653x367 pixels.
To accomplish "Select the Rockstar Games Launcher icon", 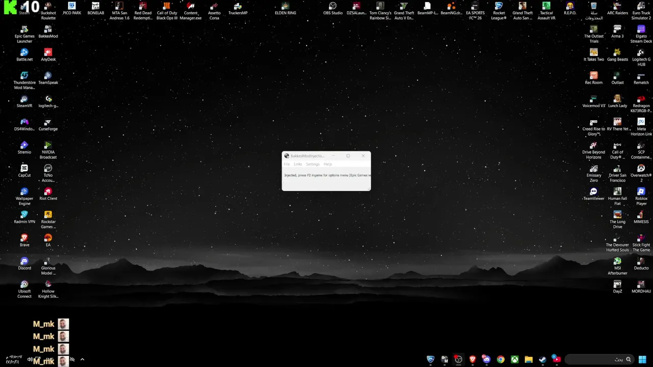I will (48, 220).
